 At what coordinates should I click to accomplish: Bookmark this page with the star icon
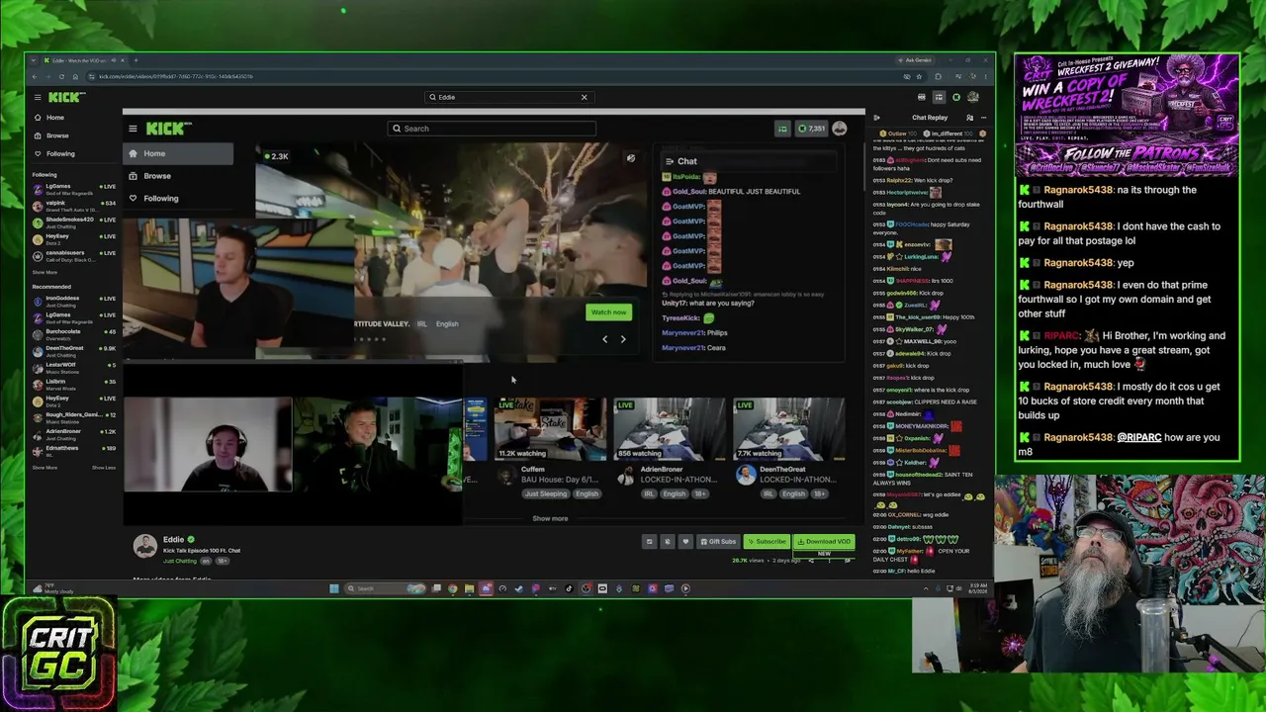tap(919, 76)
